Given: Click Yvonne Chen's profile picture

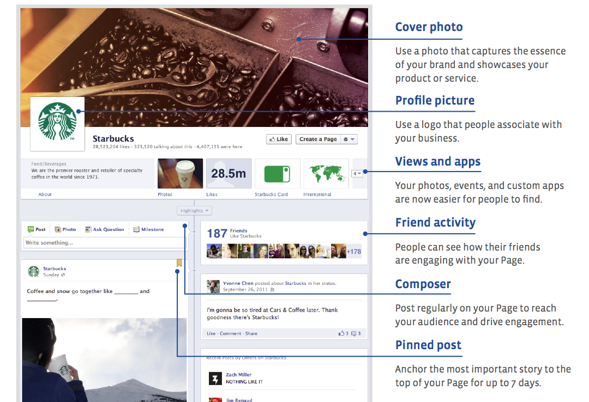Looking at the screenshot, I should coord(213,287).
